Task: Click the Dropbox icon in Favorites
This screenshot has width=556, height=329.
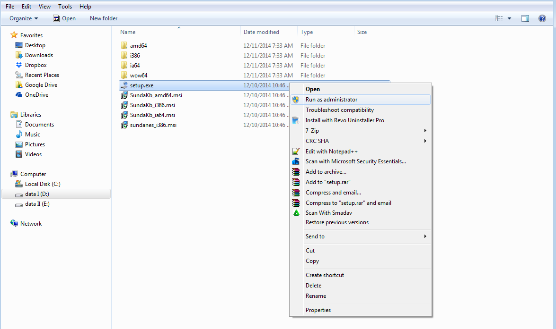Action: coord(19,65)
